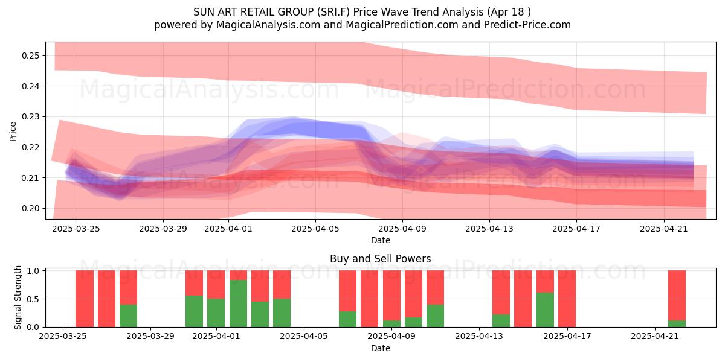This screenshot has width=725, height=362.
Task: Click 2025-03-25 date tick under the Price chart
Action: pyautogui.click(x=76, y=229)
